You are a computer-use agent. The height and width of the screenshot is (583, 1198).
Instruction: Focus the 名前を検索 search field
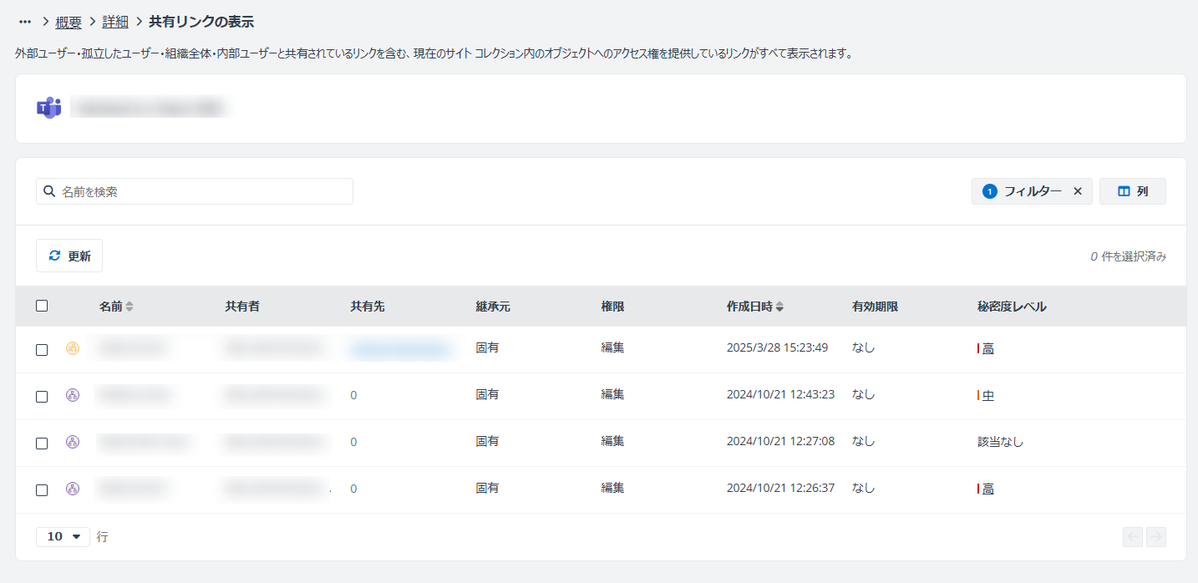coord(195,191)
